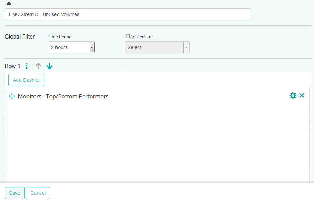
Task: Move Row 1 up using the up arrow
Action: point(38,66)
